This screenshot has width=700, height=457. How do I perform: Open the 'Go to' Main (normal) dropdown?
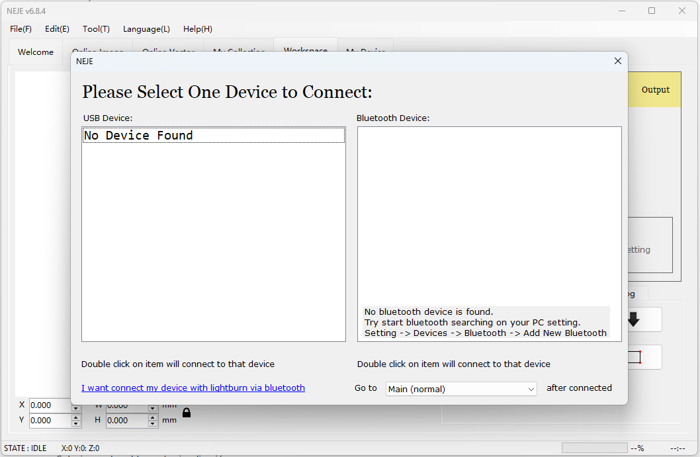(x=461, y=389)
